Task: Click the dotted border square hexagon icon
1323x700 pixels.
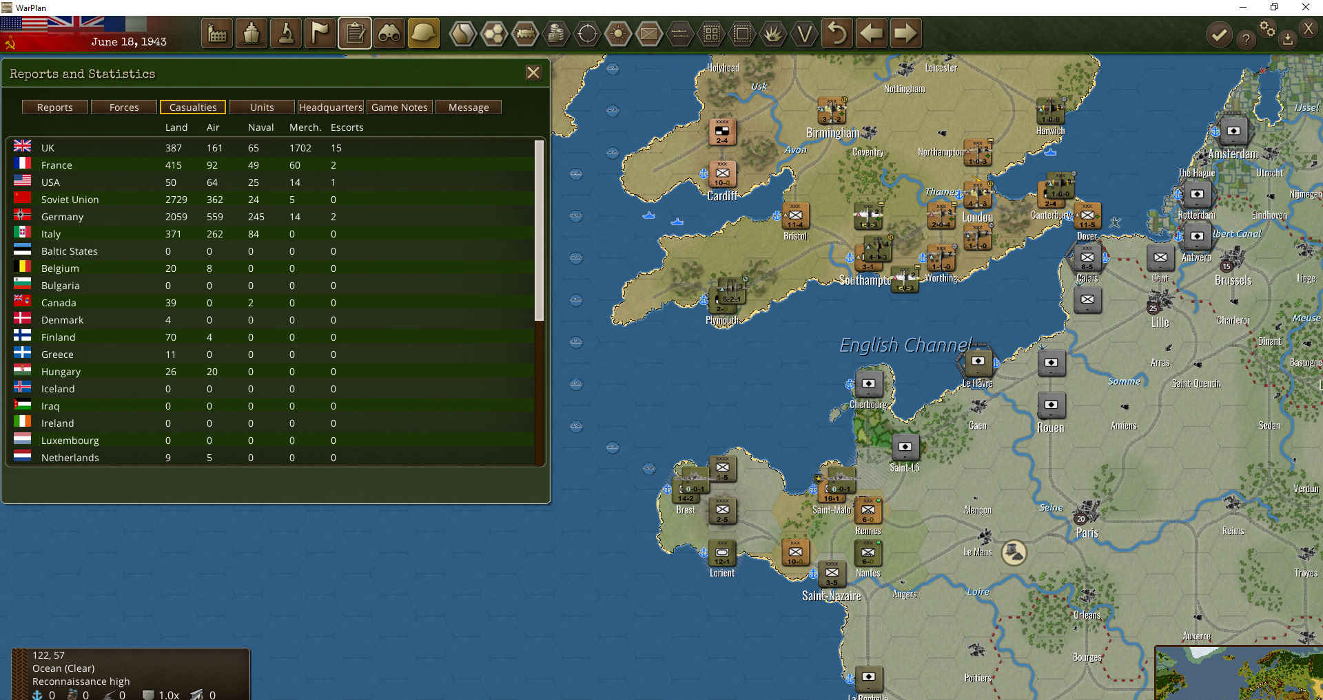Action: tap(742, 33)
